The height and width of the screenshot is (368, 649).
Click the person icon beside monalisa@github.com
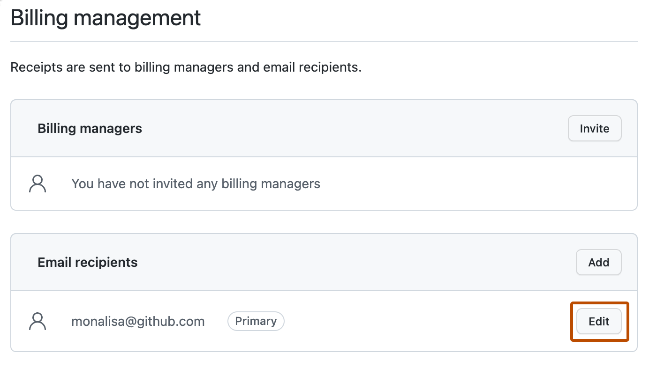38,322
